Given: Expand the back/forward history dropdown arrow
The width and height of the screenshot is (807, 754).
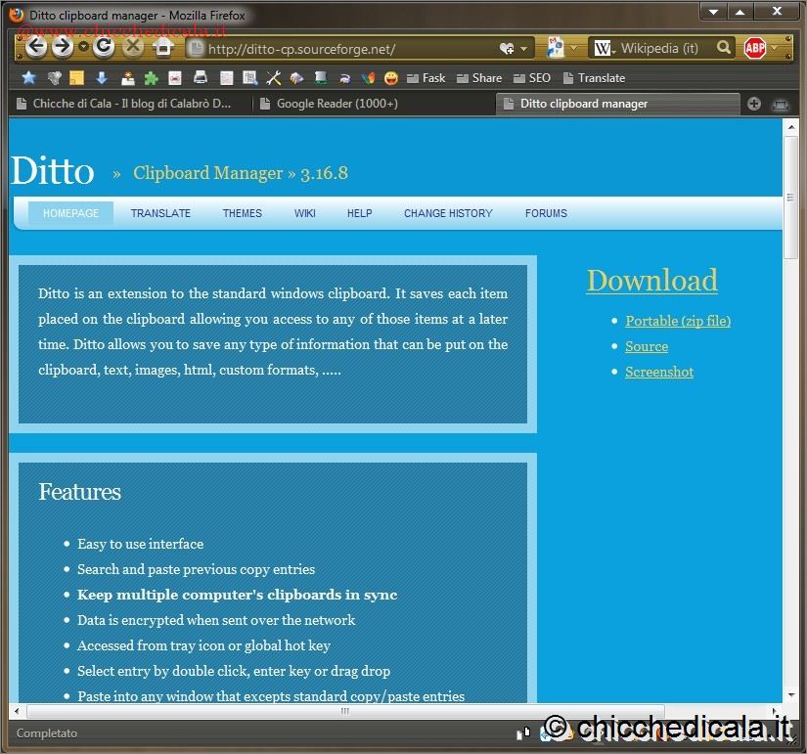Looking at the screenshot, I should pyautogui.click(x=83, y=47).
